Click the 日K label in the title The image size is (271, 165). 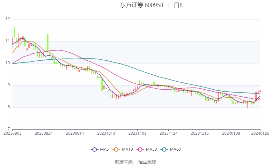pyautogui.click(x=178, y=5)
